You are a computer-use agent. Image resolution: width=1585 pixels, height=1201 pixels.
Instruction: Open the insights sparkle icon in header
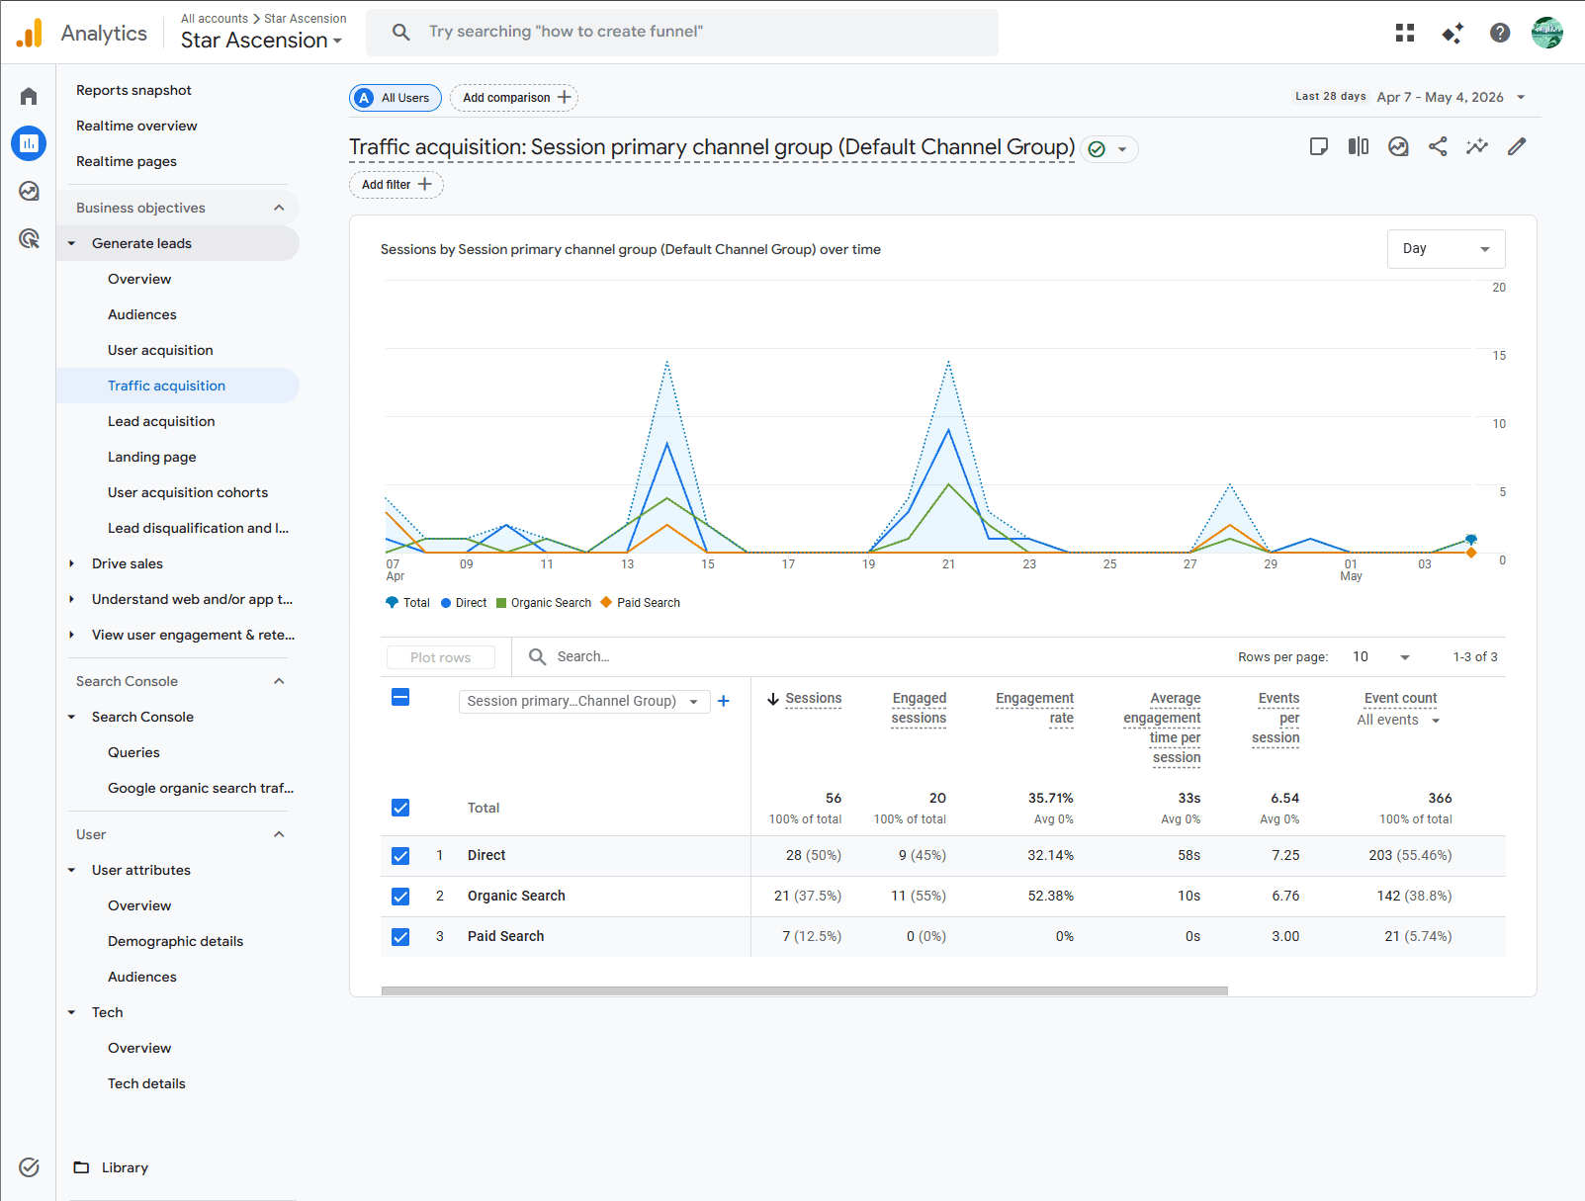(x=1453, y=33)
